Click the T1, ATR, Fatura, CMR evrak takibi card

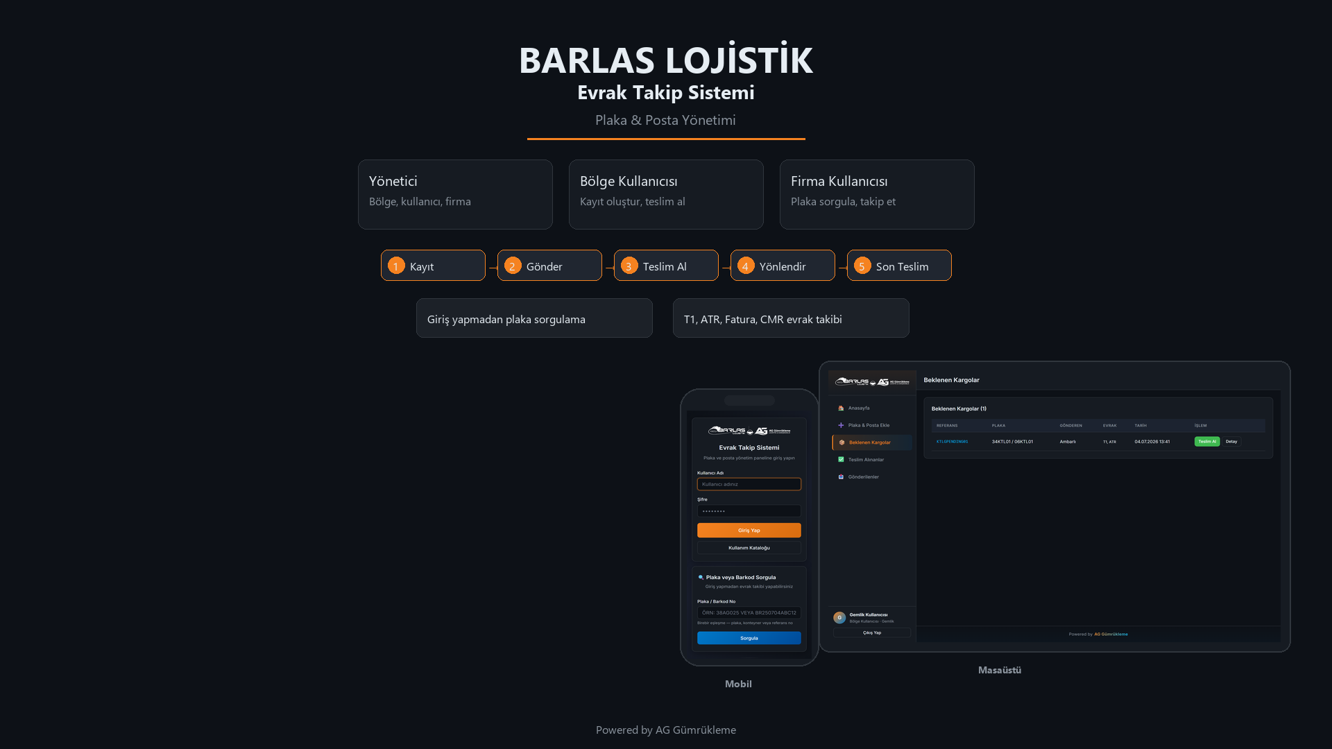click(791, 318)
